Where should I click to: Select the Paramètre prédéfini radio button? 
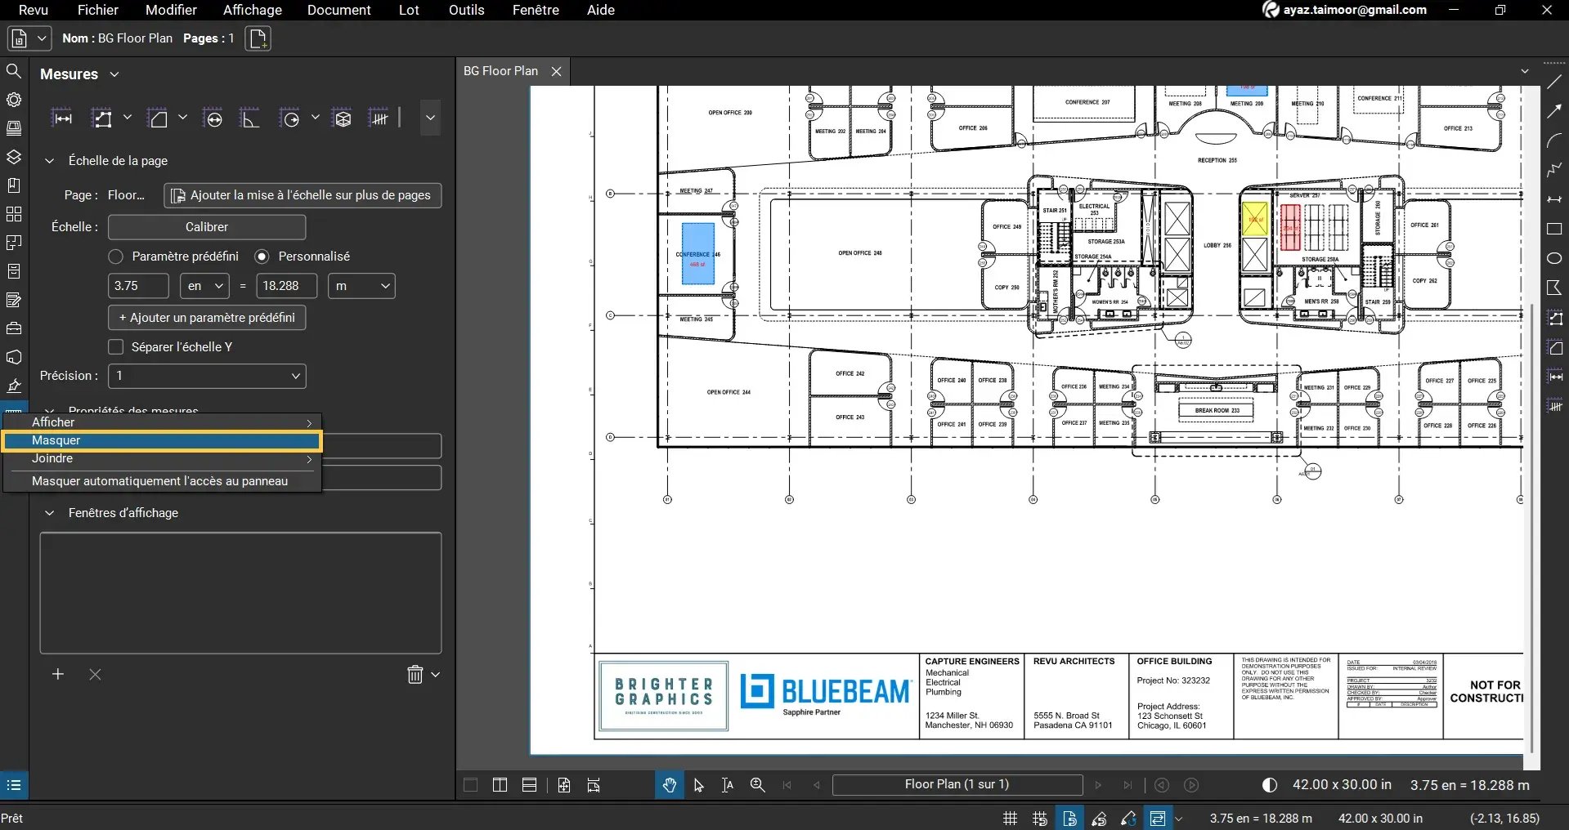[x=115, y=256]
